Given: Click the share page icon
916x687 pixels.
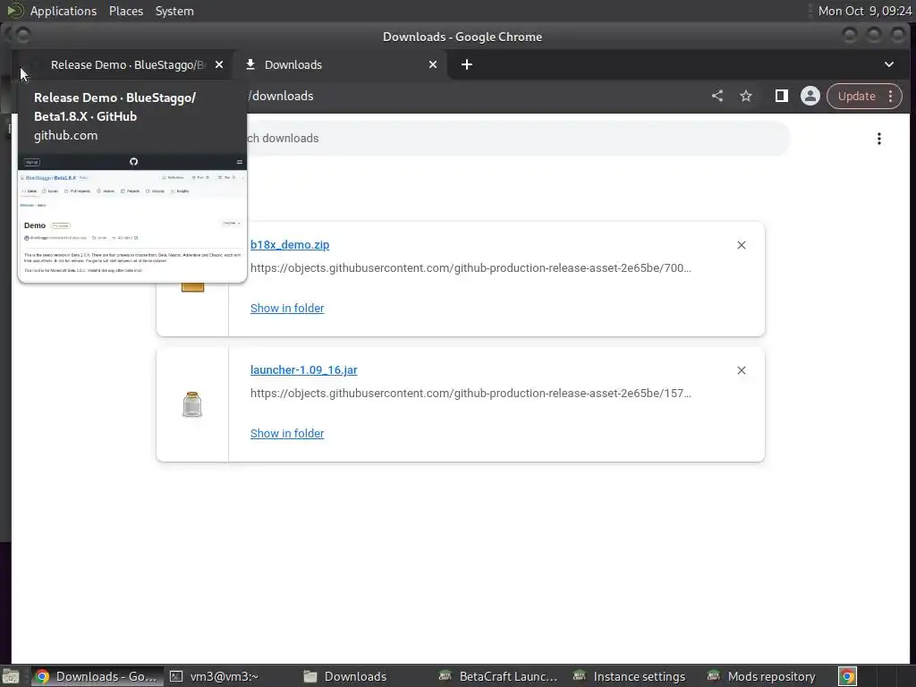Looking at the screenshot, I should pos(717,97).
